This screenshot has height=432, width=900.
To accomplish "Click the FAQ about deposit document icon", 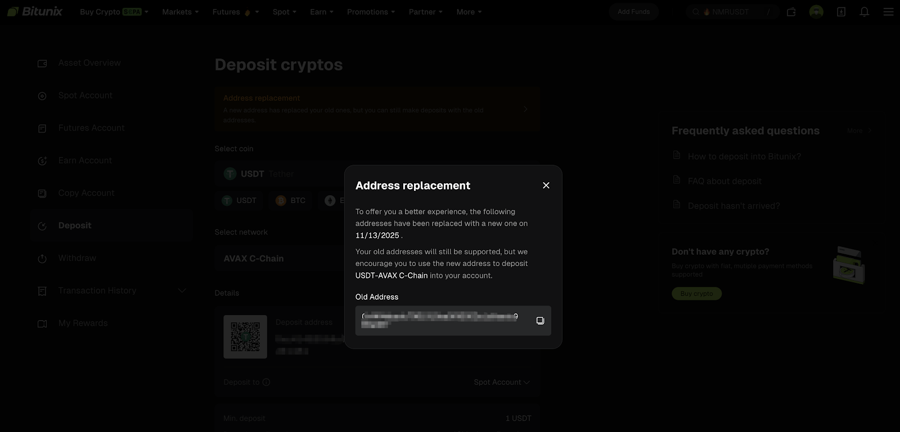I will 677,180.
